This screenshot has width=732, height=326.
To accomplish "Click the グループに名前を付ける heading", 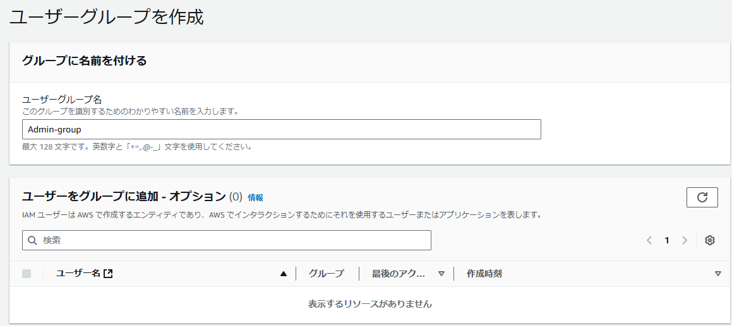I will pos(84,61).
